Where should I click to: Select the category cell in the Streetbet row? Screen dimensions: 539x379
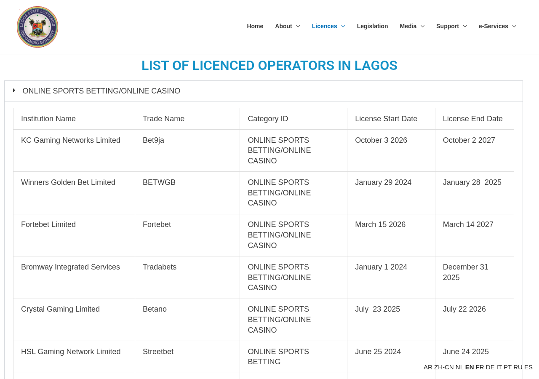294,357
